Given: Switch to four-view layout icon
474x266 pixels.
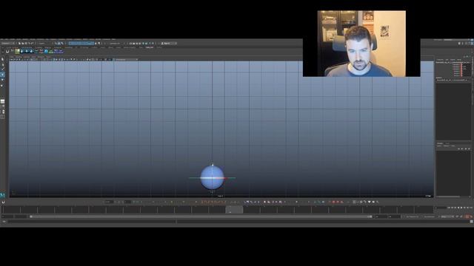Looking at the screenshot, I should click(3, 106).
